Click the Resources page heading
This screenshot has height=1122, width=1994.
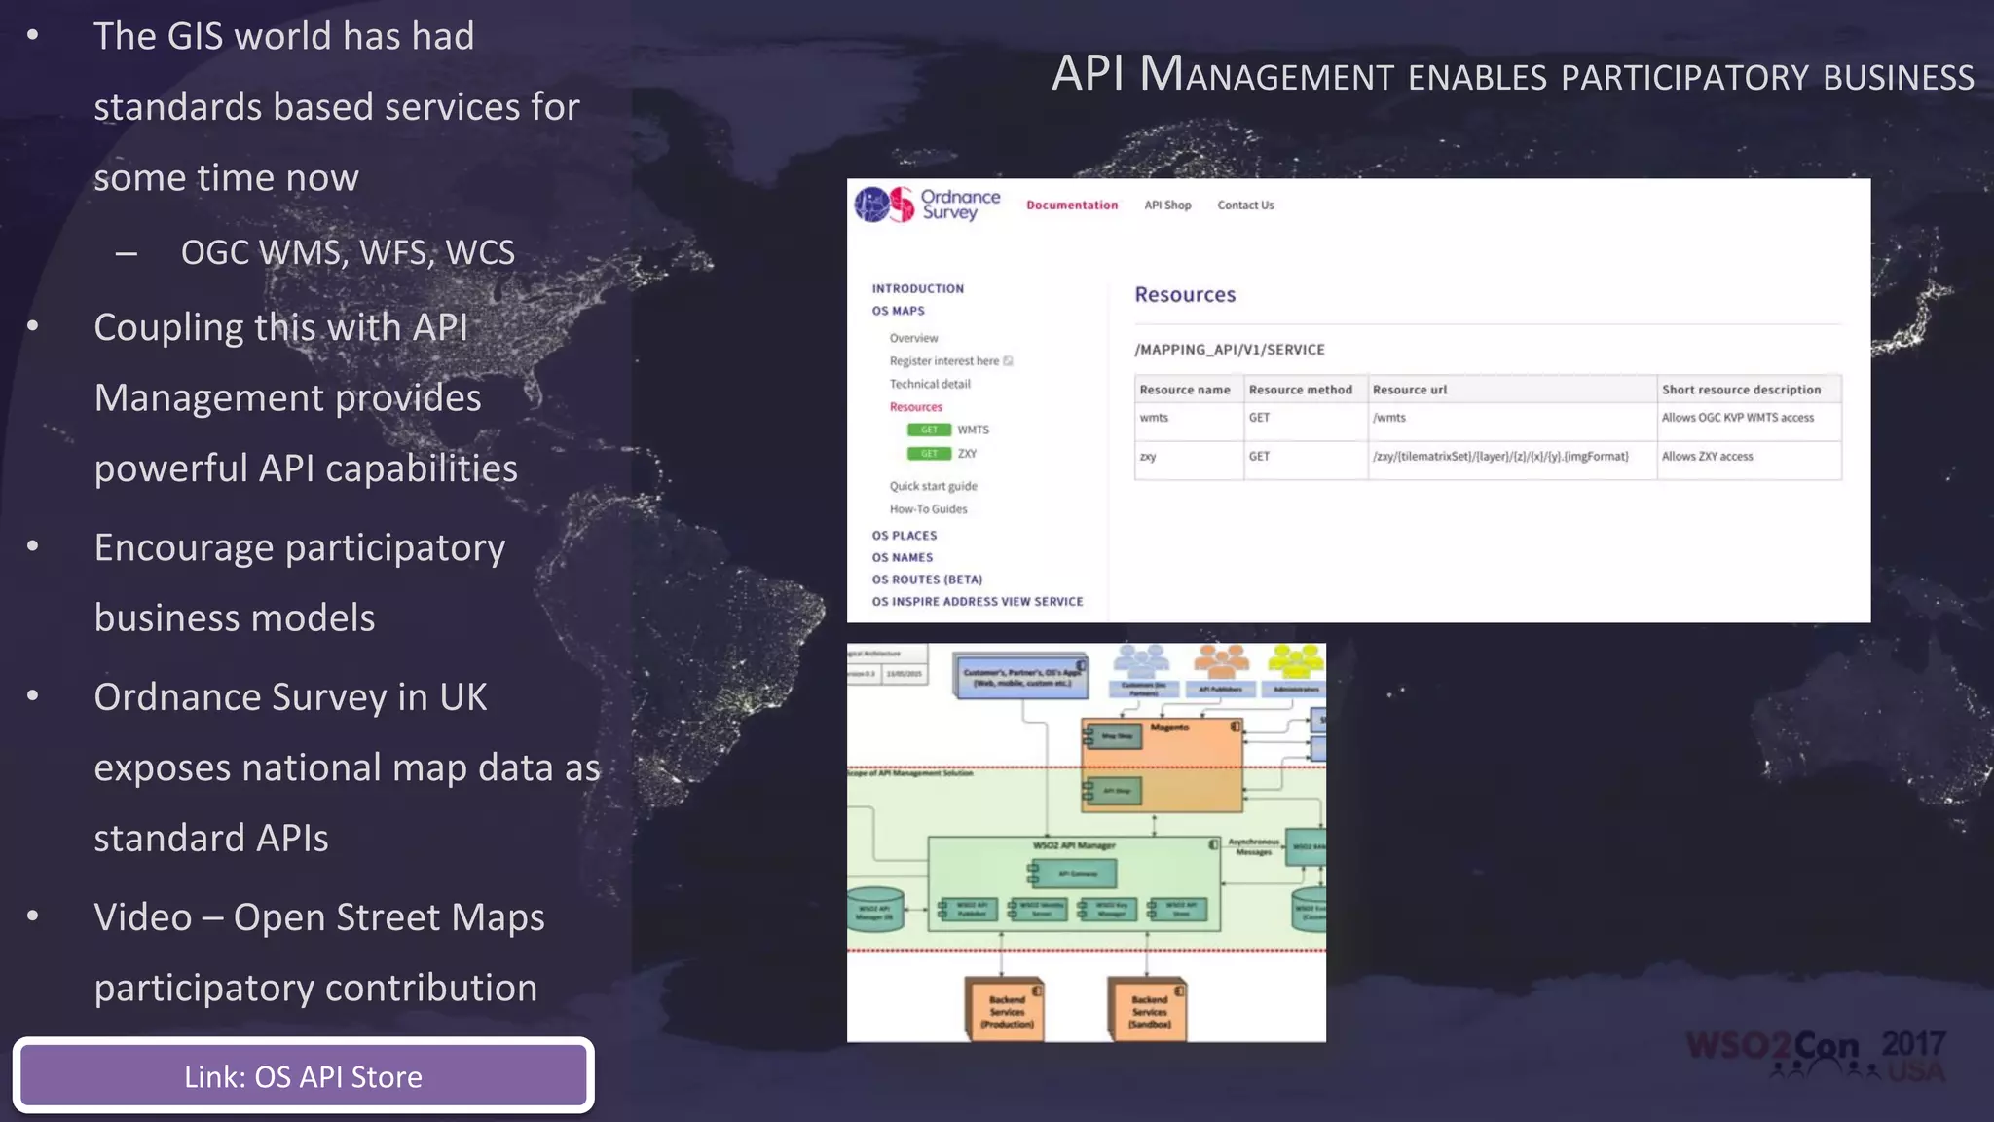coord(1185,295)
